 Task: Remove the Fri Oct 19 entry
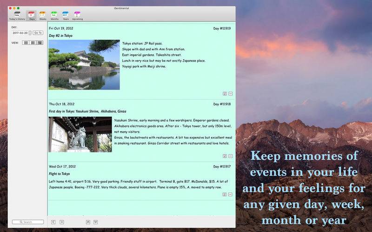[230, 94]
